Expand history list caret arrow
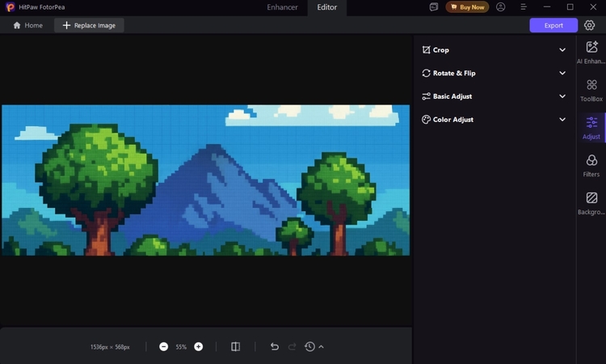 pyautogui.click(x=321, y=346)
